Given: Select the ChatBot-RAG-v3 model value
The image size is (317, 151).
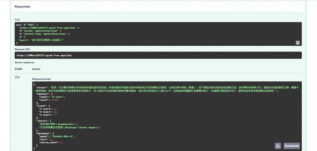Looking at the screenshot, I should point(63,136).
